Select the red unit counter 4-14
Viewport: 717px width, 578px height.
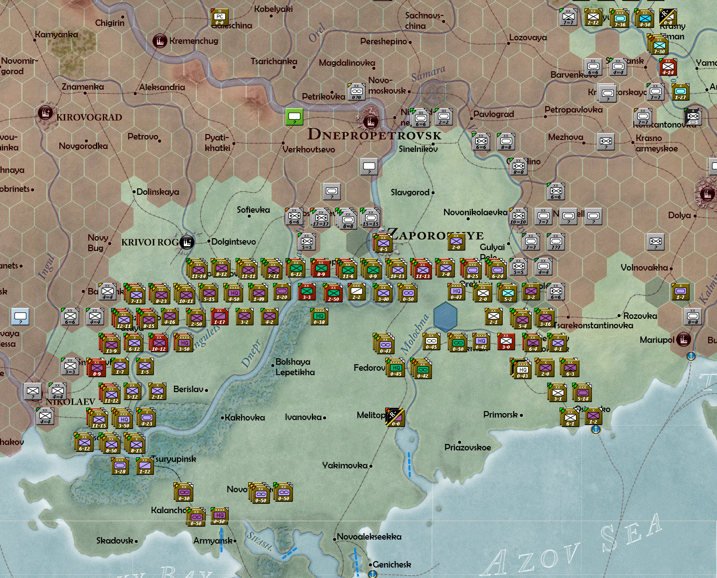[668, 67]
